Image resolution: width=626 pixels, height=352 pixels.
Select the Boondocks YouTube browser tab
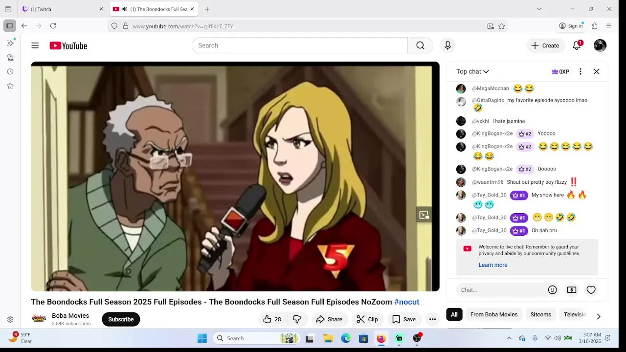click(154, 9)
